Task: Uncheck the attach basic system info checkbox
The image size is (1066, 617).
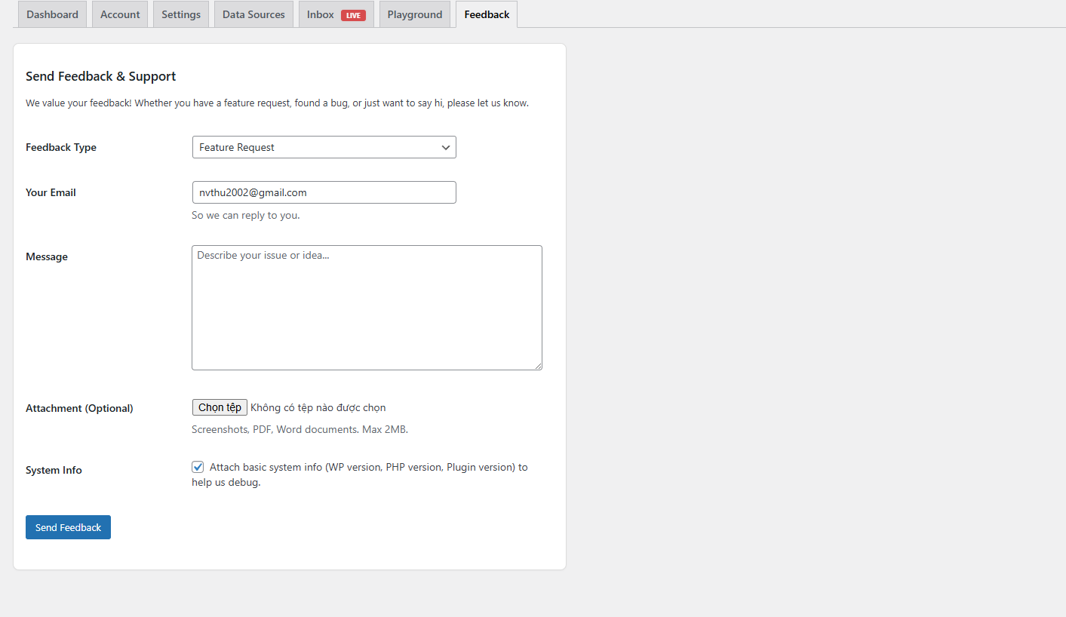Action: (198, 467)
